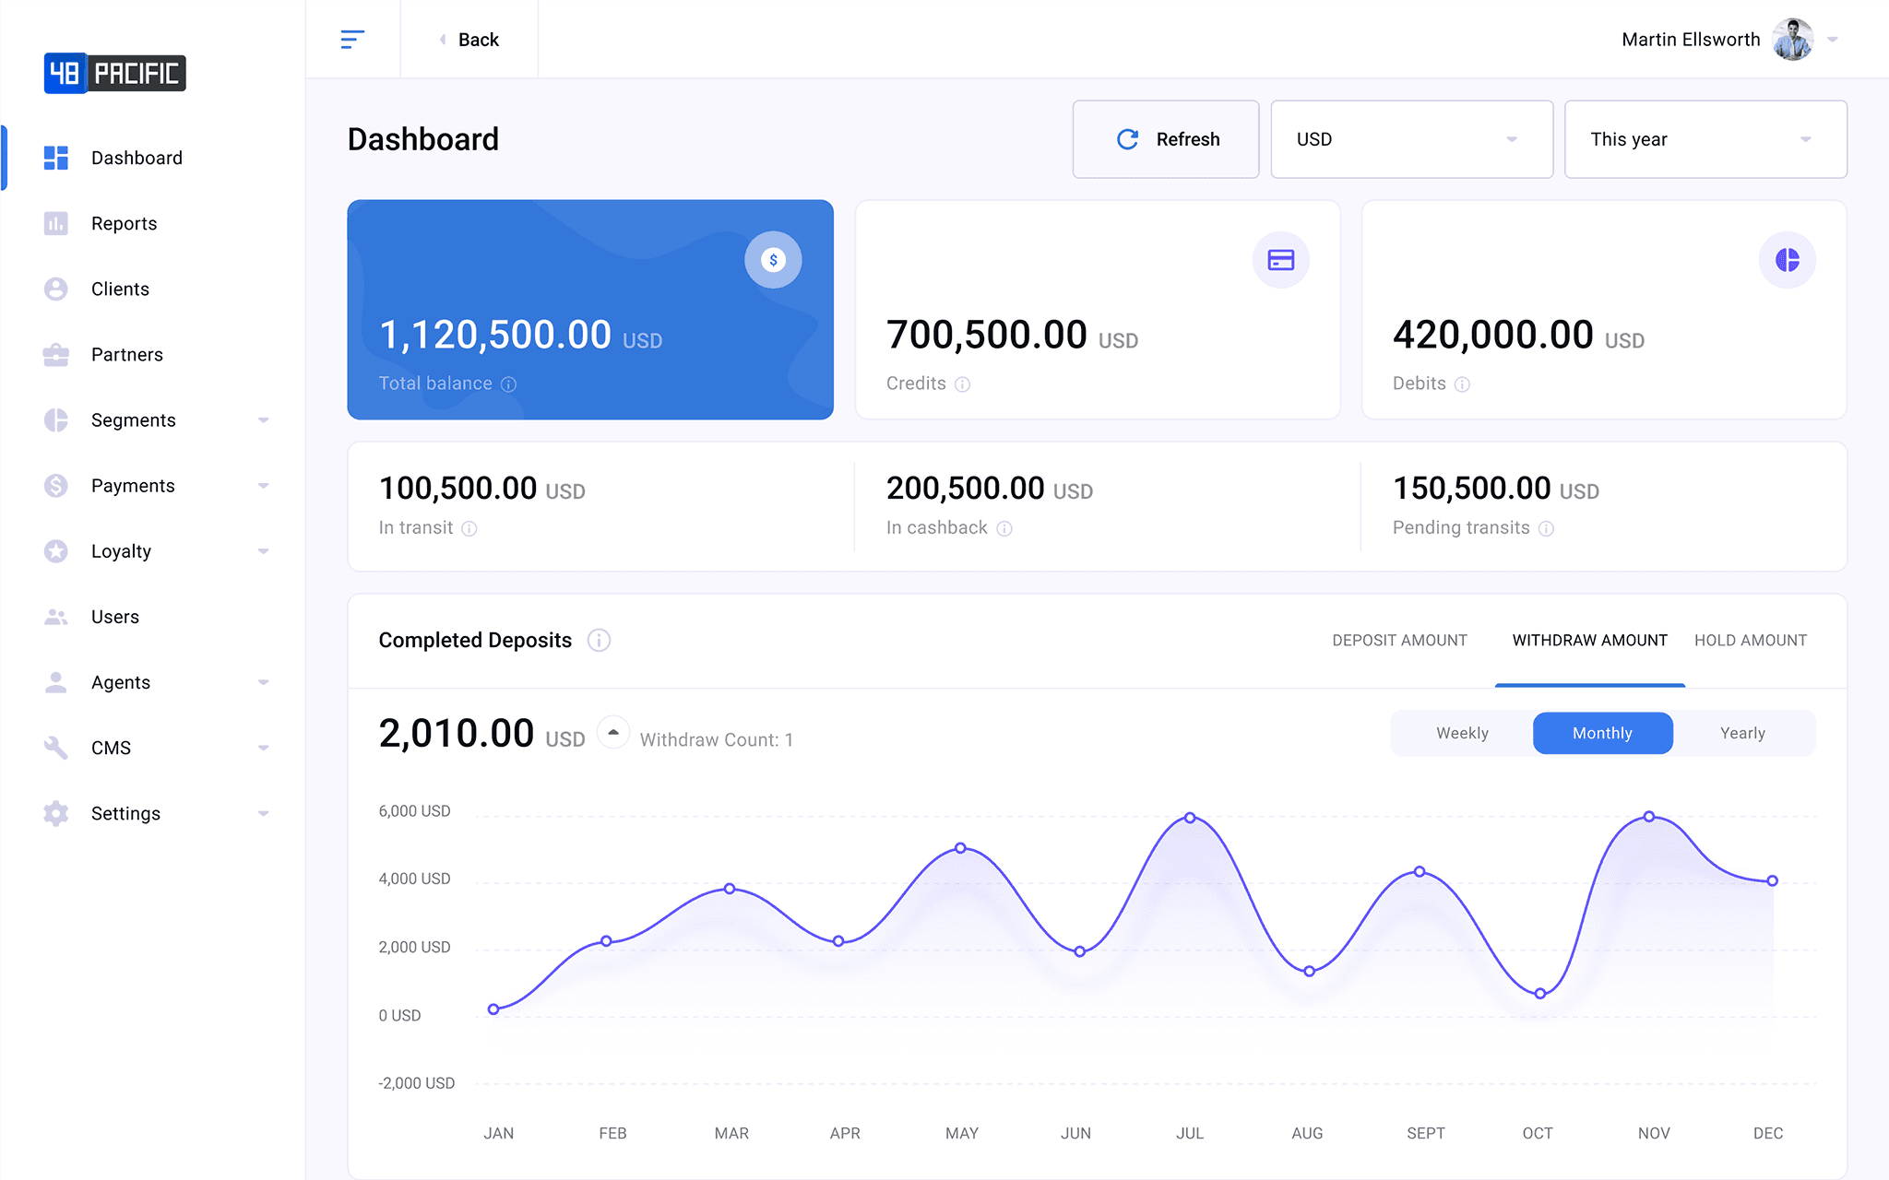This screenshot has height=1180, width=1889.
Task: Click the Reports bar chart icon
Action: (56, 223)
